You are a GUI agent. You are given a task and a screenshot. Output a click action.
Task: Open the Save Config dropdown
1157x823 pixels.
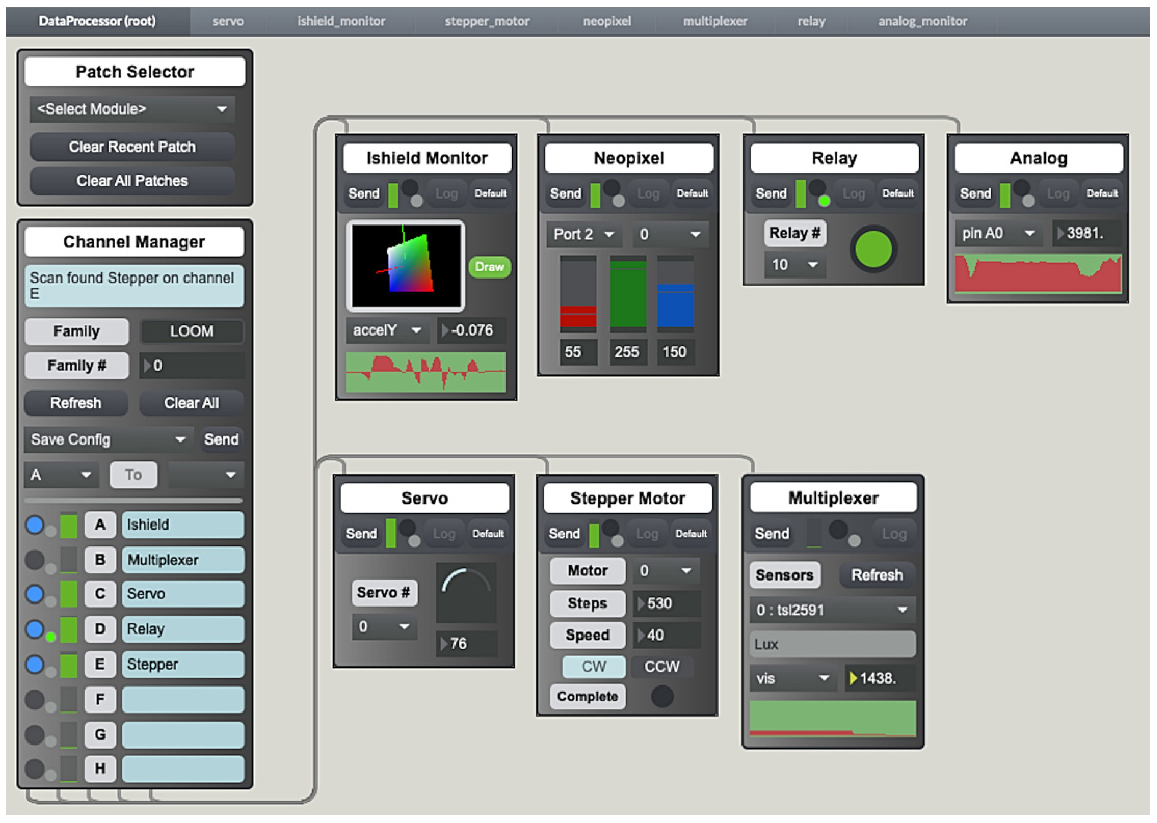coord(108,439)
